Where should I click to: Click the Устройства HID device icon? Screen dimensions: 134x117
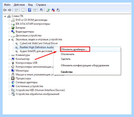coord(13,90)
